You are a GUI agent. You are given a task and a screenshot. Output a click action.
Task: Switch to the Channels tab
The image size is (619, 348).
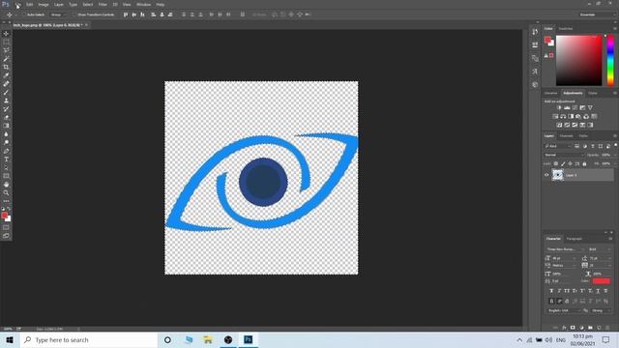coord(566,136)
